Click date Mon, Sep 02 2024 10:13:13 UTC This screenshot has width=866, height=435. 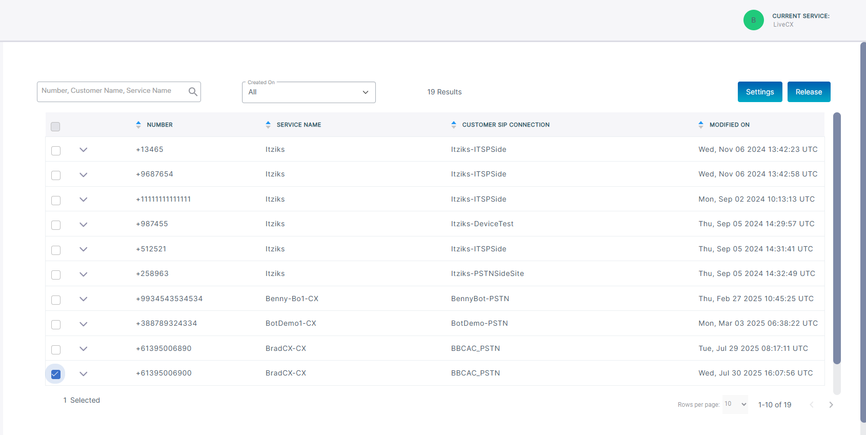tap(756, 199)
